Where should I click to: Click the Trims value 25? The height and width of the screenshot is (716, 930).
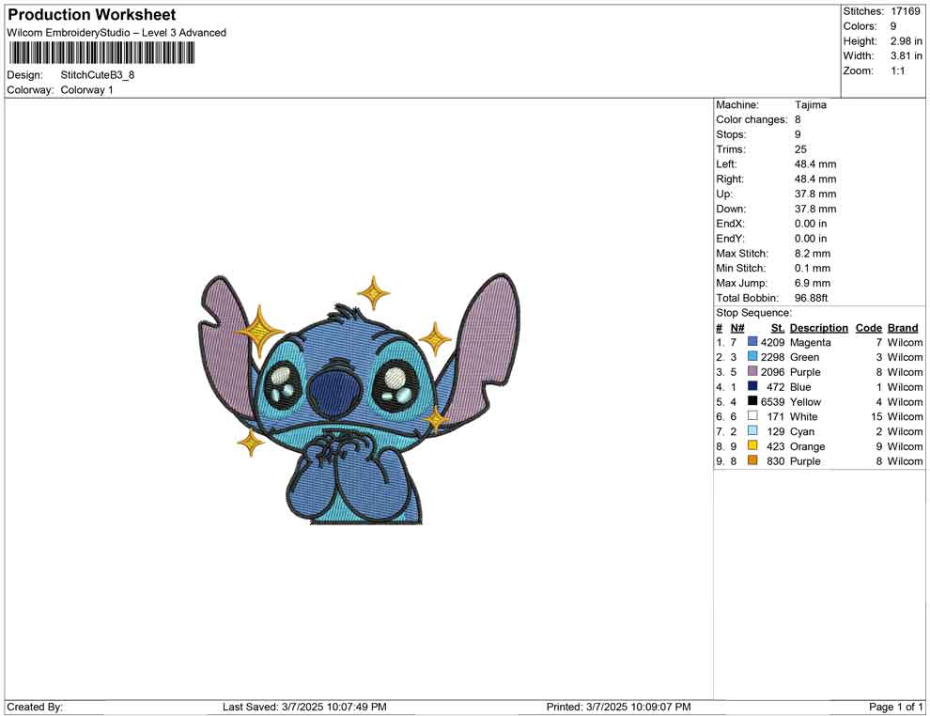(800, 149)
